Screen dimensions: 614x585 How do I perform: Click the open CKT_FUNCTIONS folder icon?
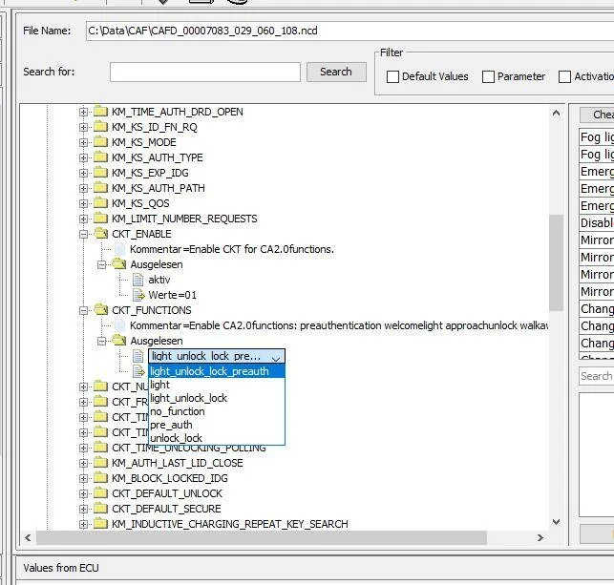coord(101,310)
